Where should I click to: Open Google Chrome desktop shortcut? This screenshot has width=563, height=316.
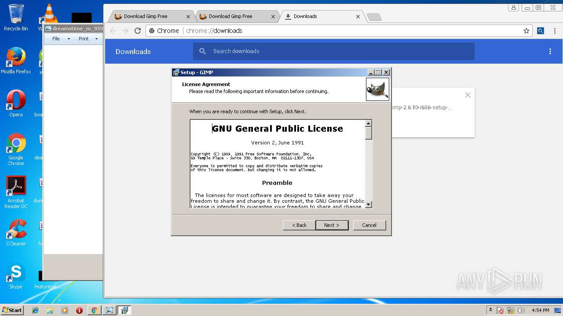coord(16,149)
